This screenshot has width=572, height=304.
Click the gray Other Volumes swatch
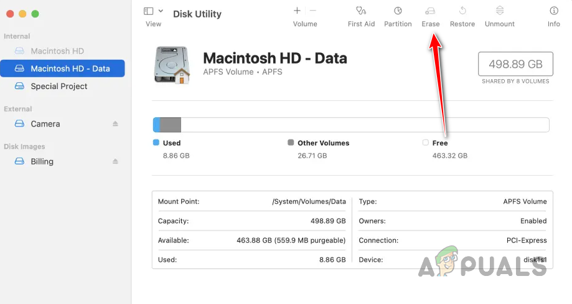point(291,142)
